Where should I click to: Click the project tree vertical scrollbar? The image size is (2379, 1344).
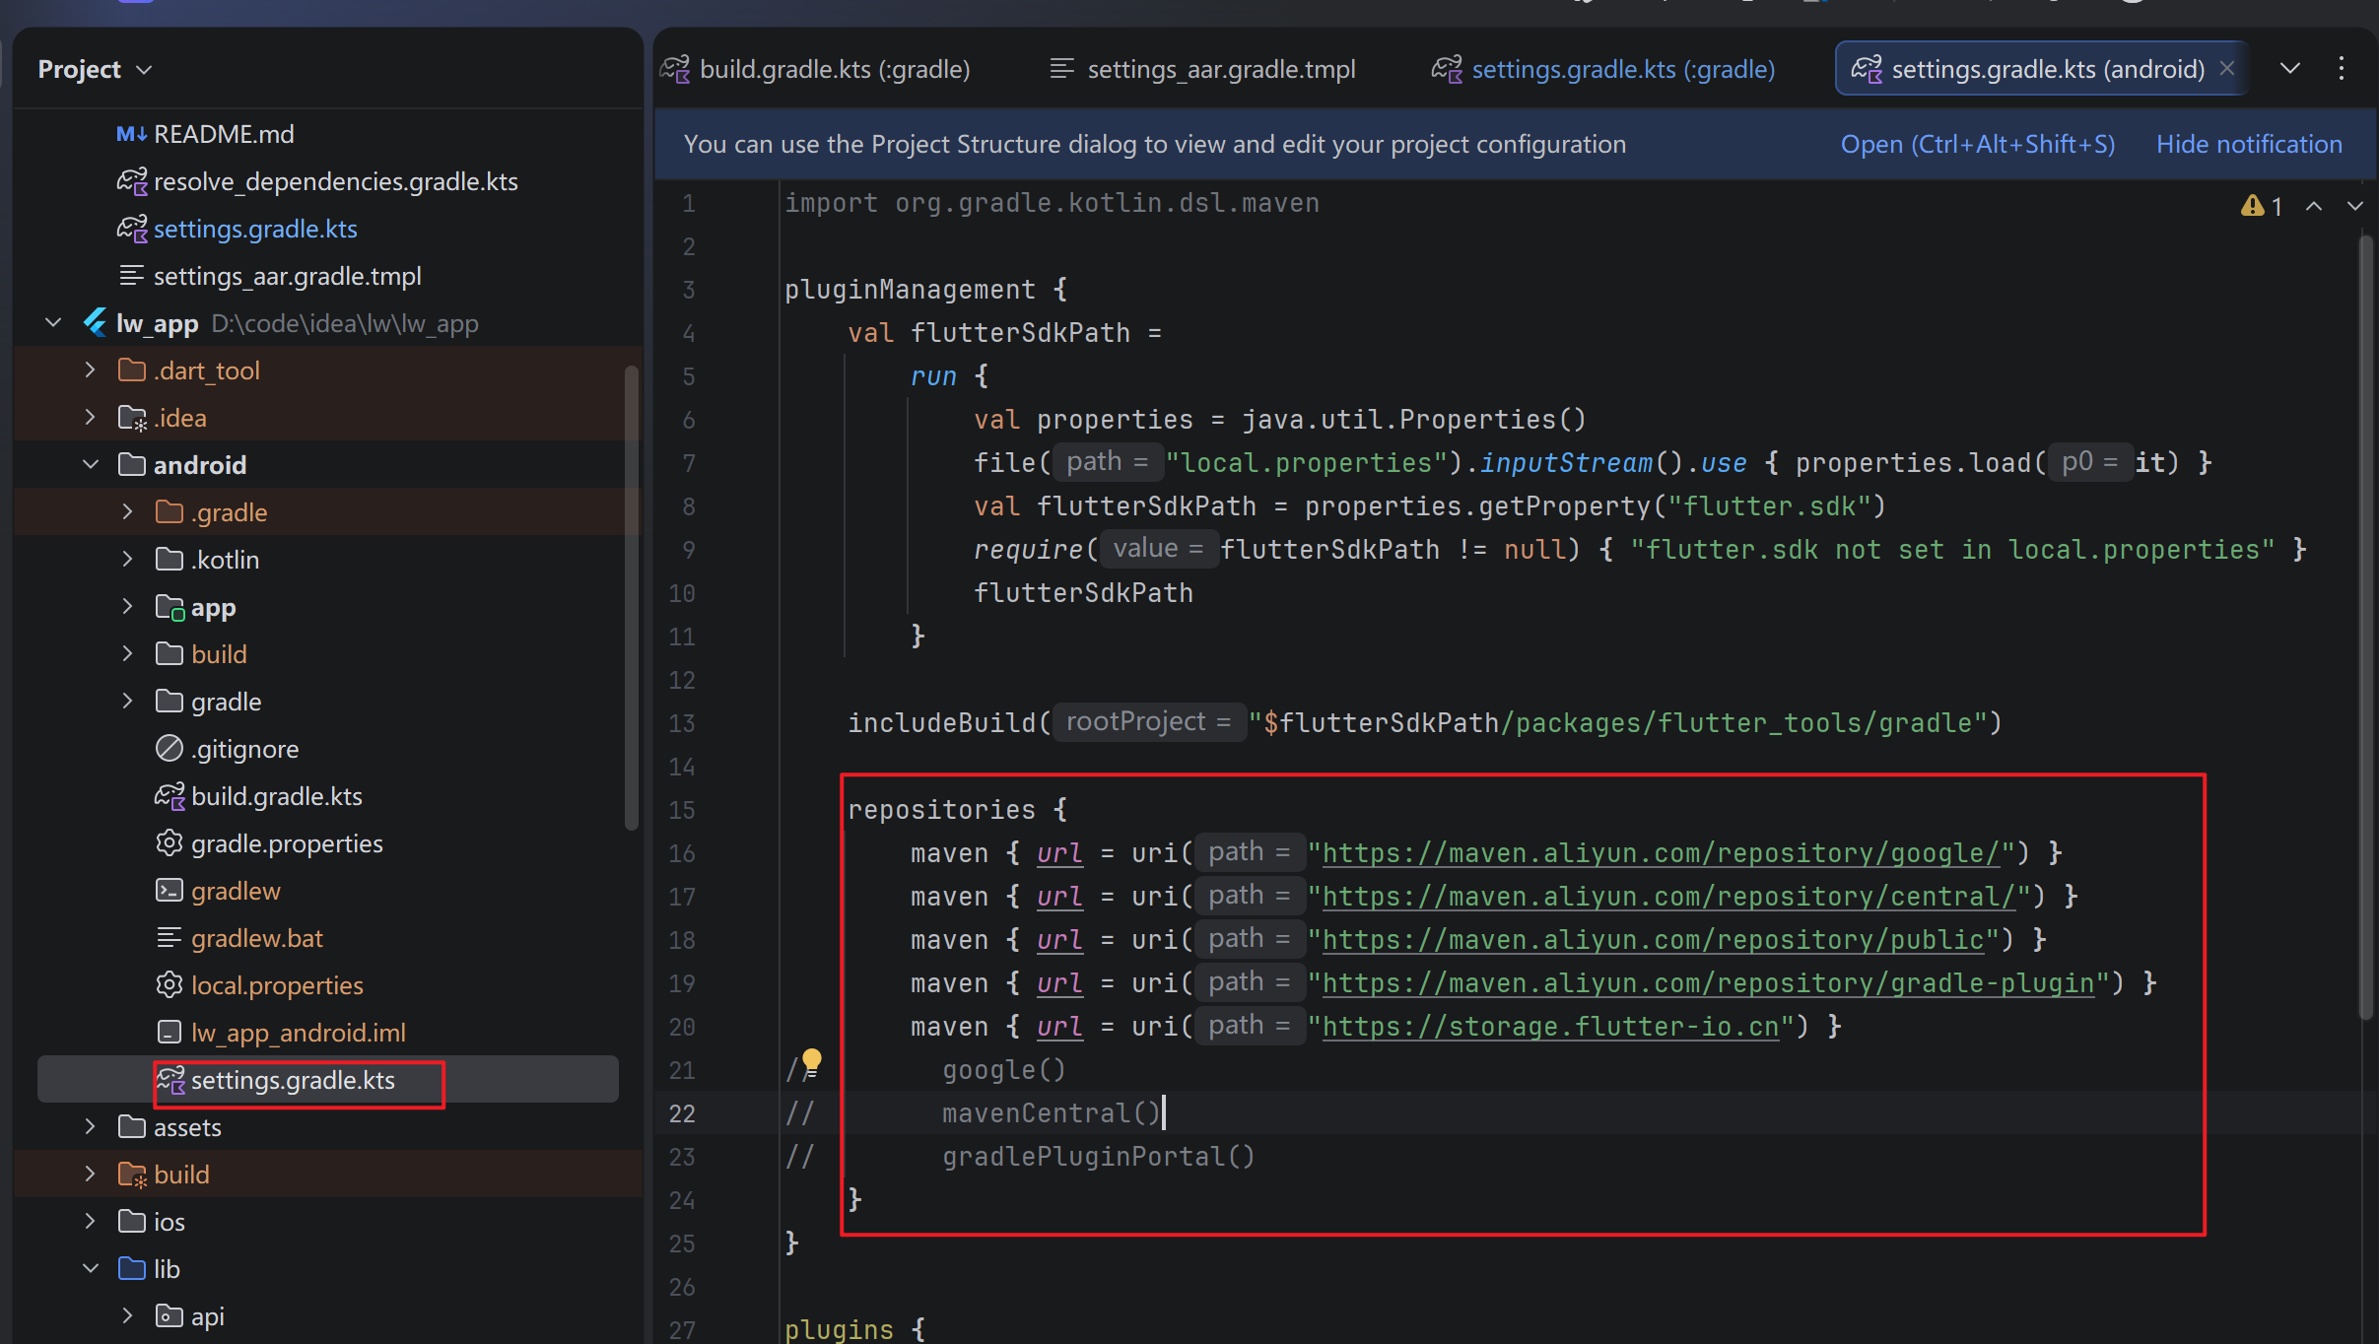(x=632, y=596)
